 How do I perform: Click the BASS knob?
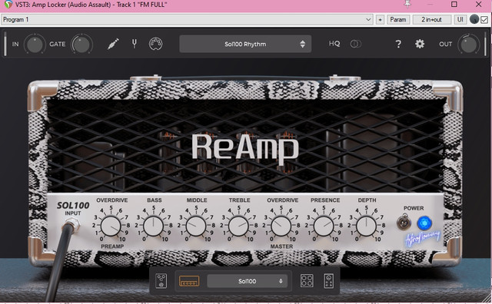[x=154, y=226]
